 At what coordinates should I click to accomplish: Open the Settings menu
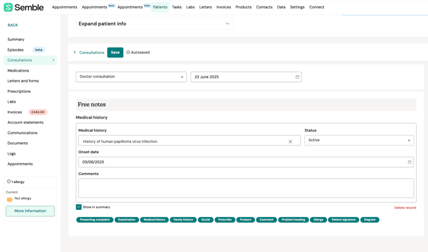(297, 7)
